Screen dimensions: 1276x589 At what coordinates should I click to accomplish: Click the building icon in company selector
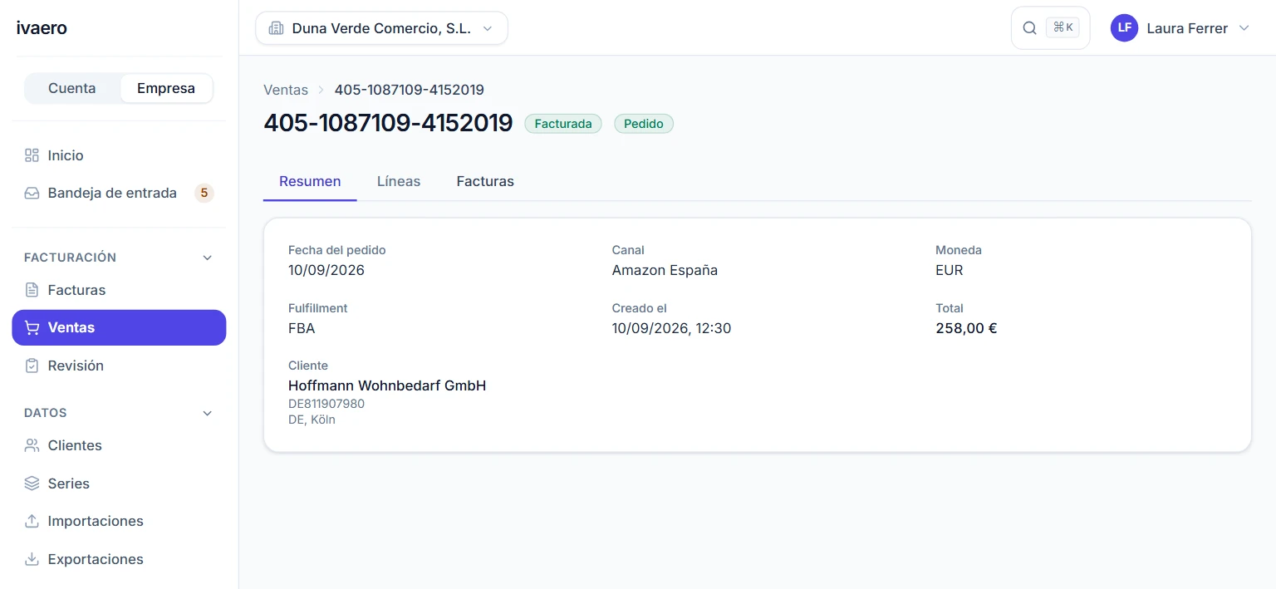[x=276, y=28]
